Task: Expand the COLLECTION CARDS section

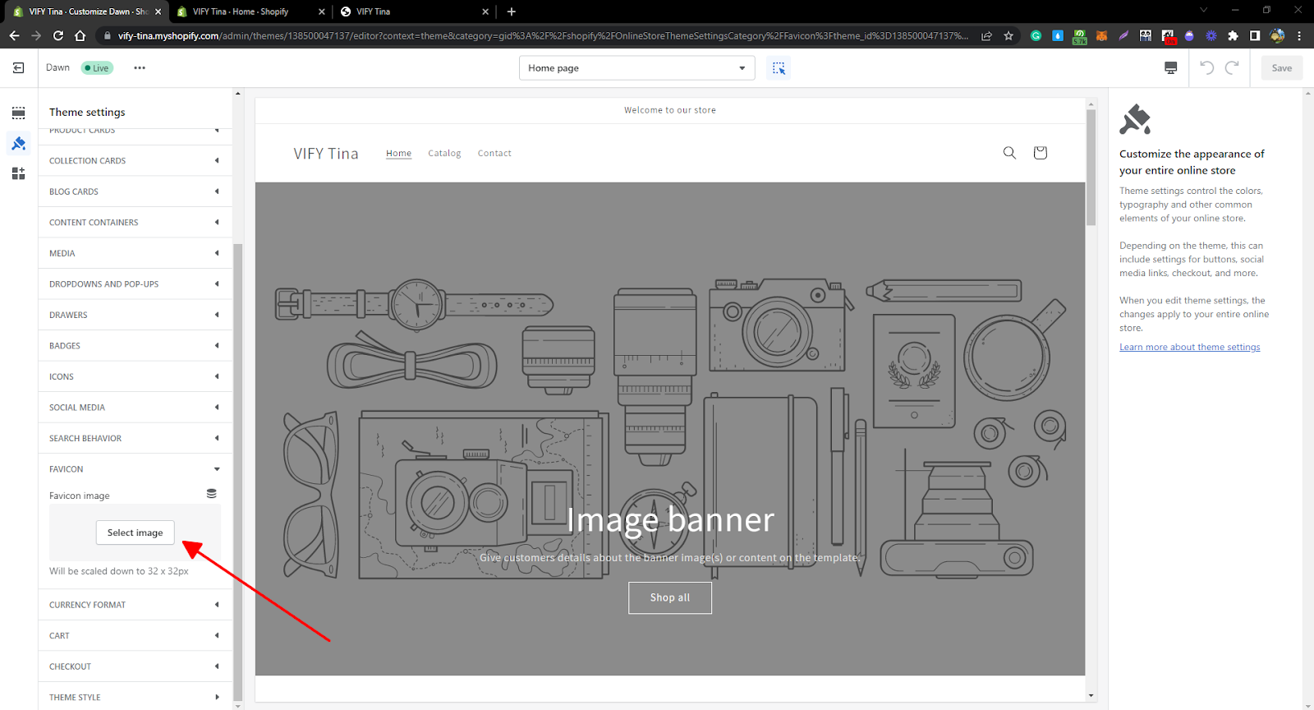Action: click(x=135, y=161)
